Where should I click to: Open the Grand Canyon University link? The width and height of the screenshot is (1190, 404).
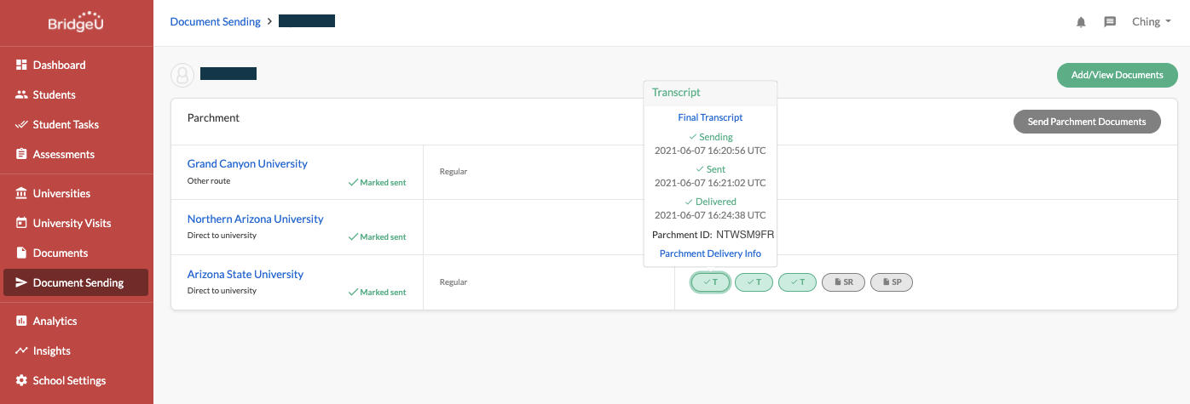pyautogui.click(x=247, y=163)
